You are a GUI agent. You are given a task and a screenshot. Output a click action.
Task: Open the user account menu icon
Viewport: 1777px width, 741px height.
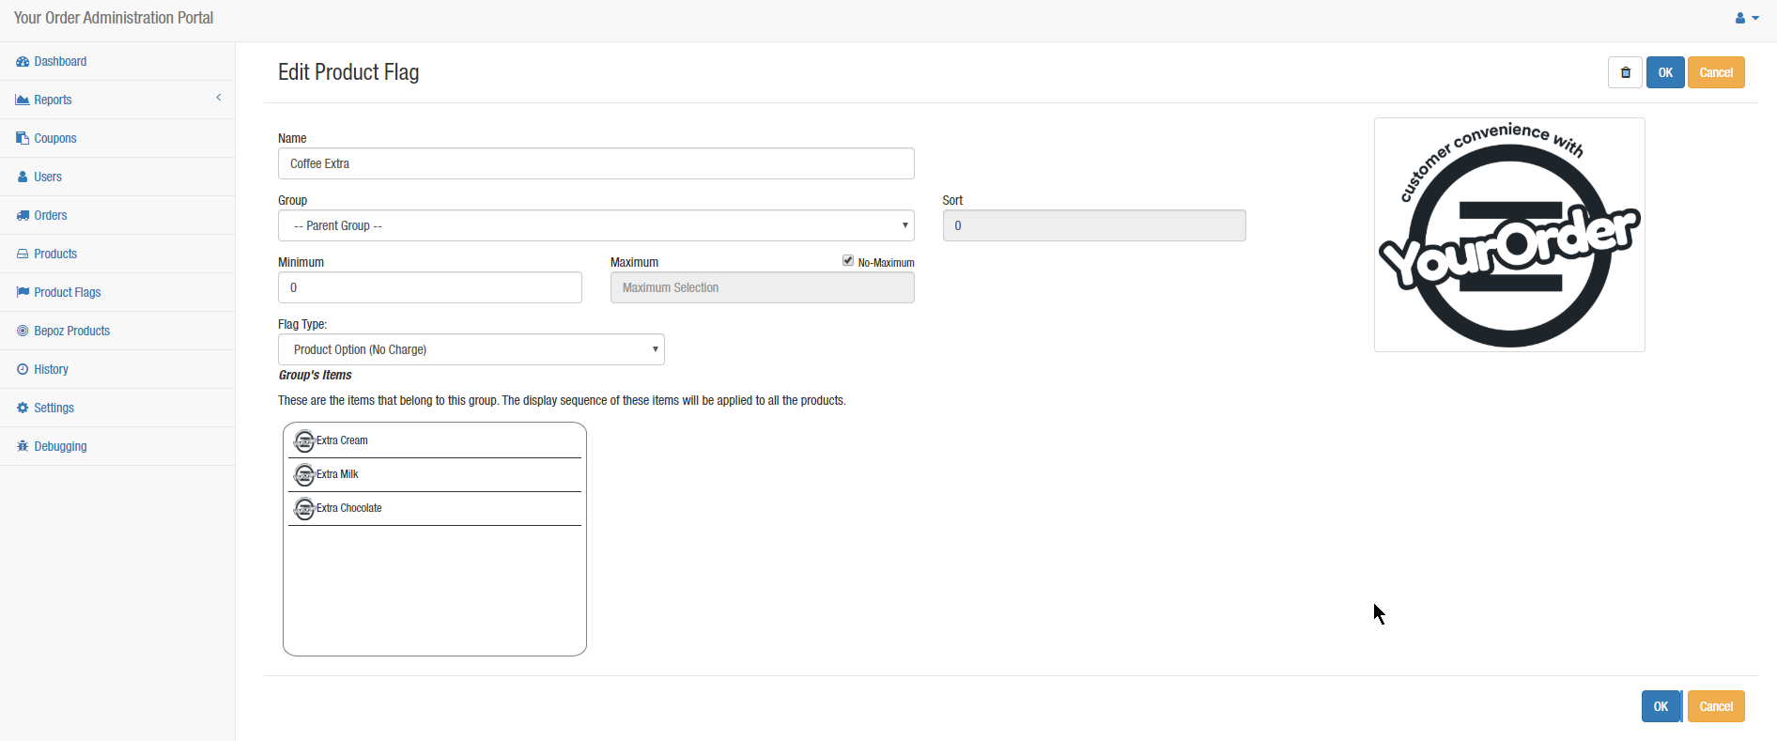coord(1746,18)
